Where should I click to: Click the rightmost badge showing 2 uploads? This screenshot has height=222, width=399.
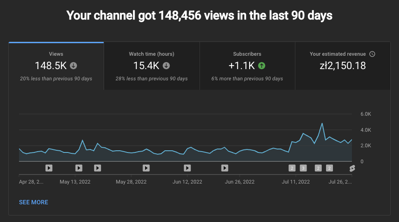pyautogui.click(x=329, y=168)
